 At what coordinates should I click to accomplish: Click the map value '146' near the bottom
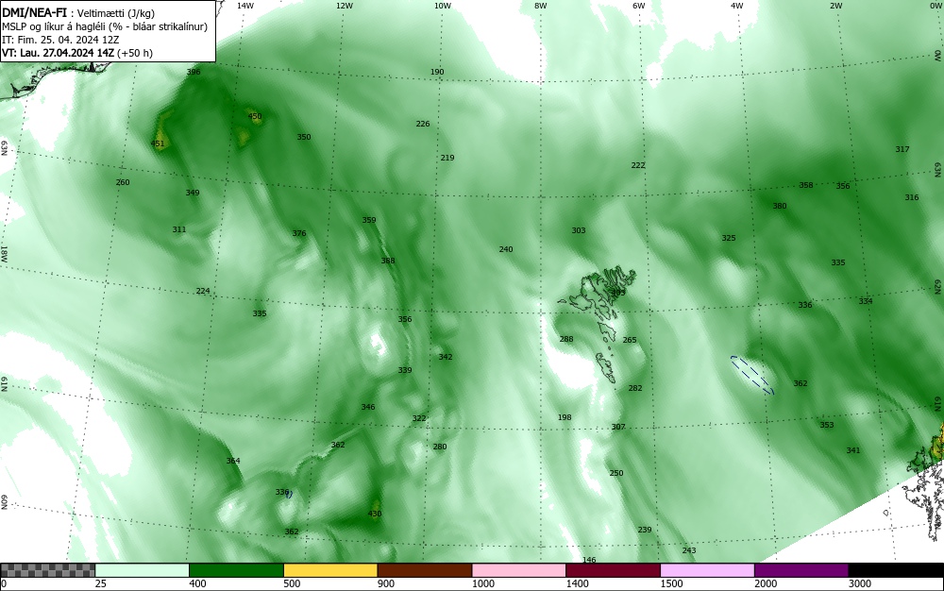589,560
